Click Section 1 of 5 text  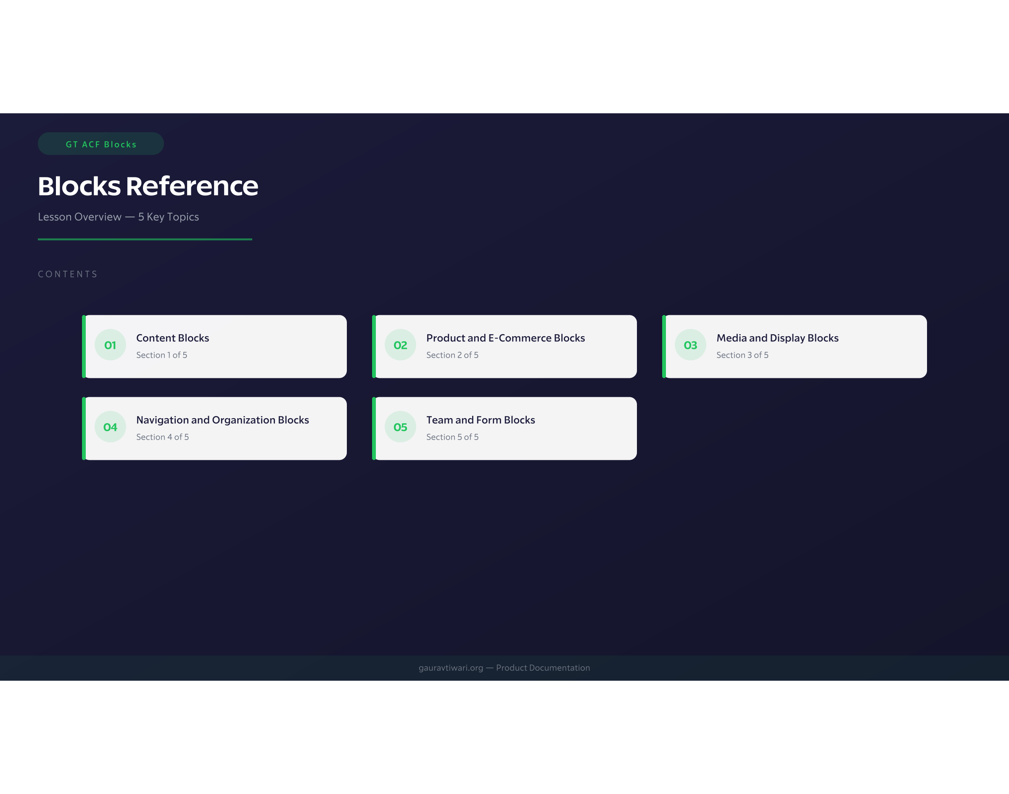(x=161, y=355)
